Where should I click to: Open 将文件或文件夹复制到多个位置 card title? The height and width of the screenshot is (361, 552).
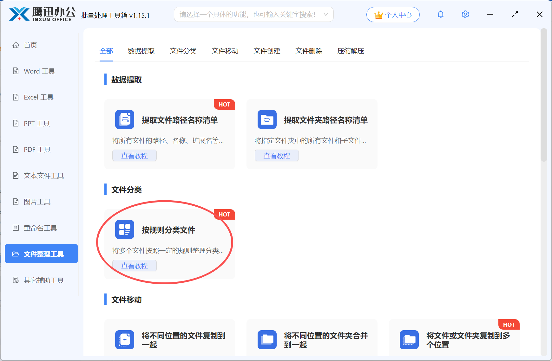click(468, 340)
